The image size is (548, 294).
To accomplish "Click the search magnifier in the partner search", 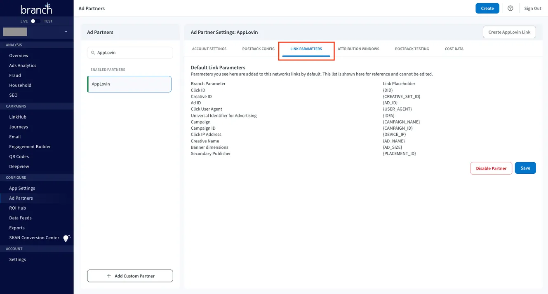I will point(92,53).
